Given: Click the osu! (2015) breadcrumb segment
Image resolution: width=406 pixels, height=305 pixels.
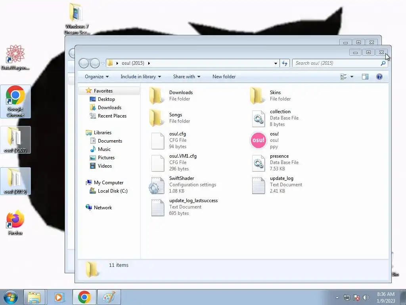Looking at the screenshot, I should pos(133,63).
